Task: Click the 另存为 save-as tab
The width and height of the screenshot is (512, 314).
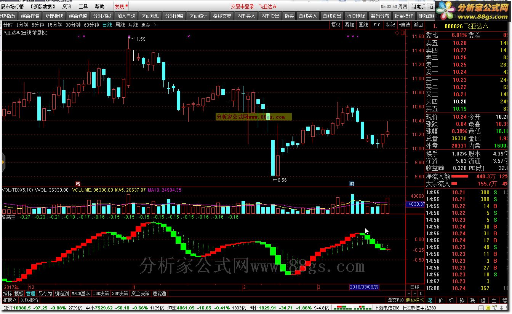Action: [45, 294]
